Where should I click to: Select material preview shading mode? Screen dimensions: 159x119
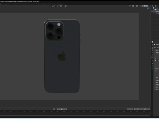(146, 6)
